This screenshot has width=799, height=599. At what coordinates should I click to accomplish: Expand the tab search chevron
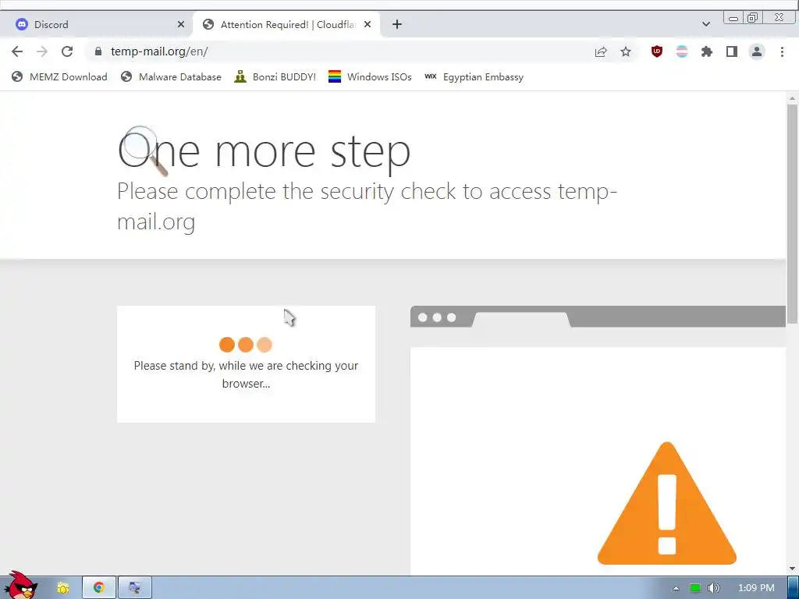(x=705, y=24)
